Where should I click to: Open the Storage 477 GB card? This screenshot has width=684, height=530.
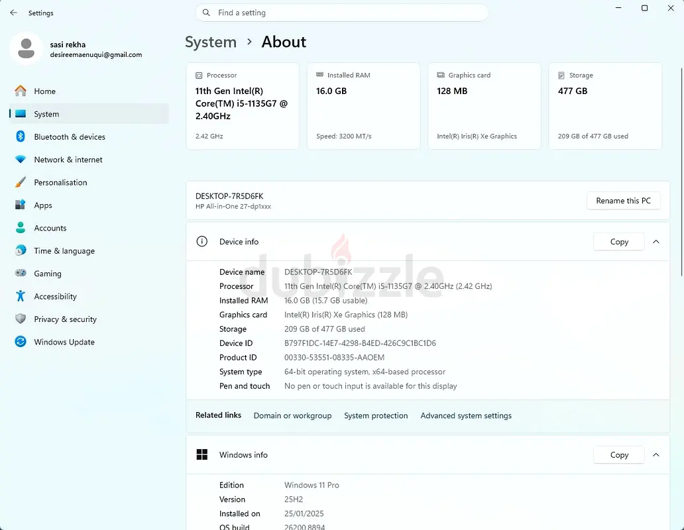point(605,106)
